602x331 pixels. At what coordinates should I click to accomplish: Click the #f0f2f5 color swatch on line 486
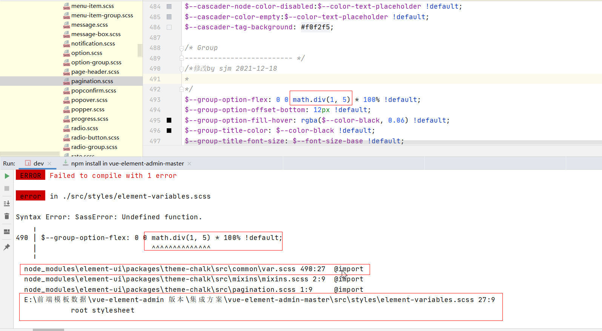pyautogui.click(x=169, y=27)
